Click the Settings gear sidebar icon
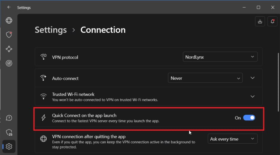280x155 pixels. (9, 146)
